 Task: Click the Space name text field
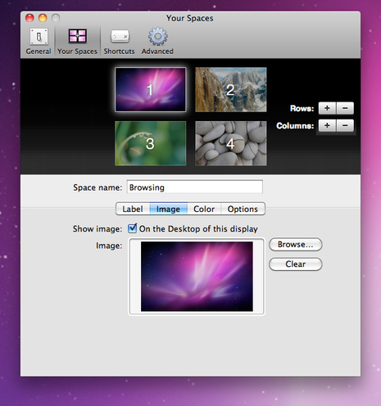(x=195, y=187)
